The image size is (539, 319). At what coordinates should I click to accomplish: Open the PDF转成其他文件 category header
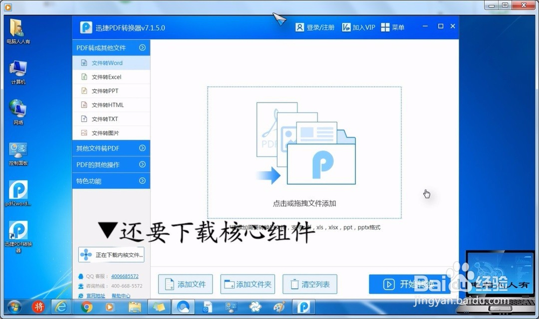(111, 47)
